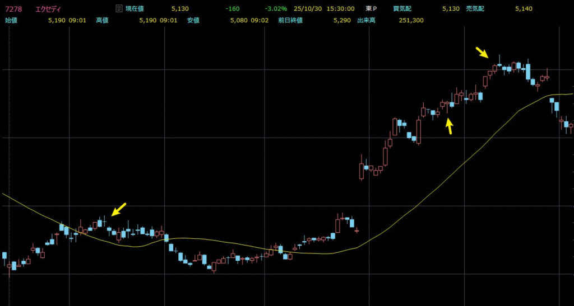The image size is (574, 306).
Task: Click the 買気配 bid price value
Action: coord(450,8)
